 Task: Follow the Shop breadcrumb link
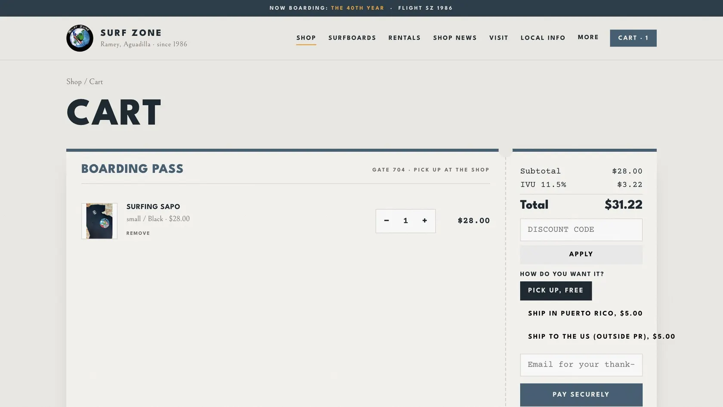click(74, 82)
